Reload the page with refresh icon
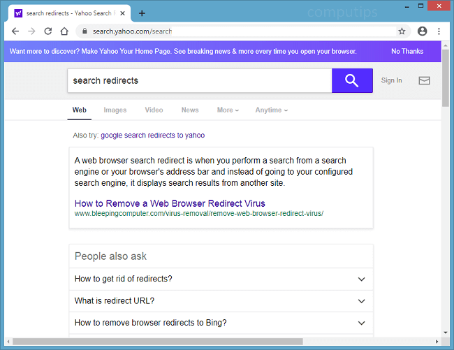Image resolution: width=454 pixels, height=350 pixels. coord(48,31)
